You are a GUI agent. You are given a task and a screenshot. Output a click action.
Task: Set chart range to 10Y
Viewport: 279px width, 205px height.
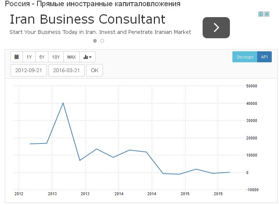coord(56,57)
